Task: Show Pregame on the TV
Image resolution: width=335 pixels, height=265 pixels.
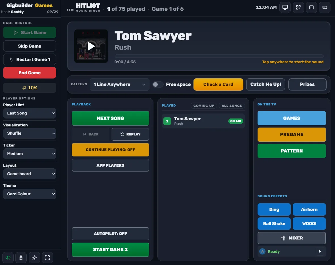Action: pos(292,135)
